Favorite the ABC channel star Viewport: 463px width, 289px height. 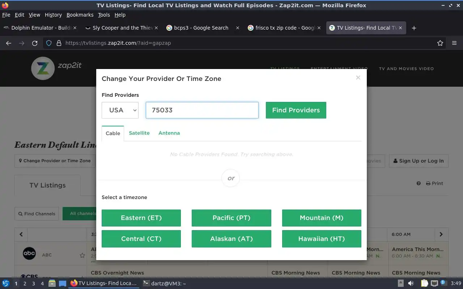[x=82, y=255]
